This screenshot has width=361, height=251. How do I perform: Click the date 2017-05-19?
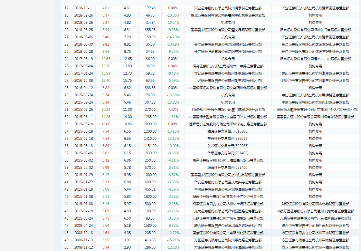(83, 59)
